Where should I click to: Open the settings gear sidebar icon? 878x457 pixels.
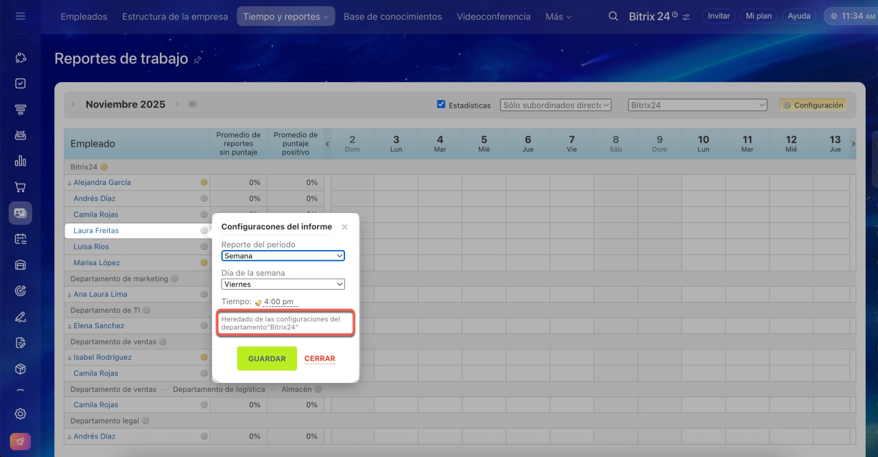pos(21,413)
